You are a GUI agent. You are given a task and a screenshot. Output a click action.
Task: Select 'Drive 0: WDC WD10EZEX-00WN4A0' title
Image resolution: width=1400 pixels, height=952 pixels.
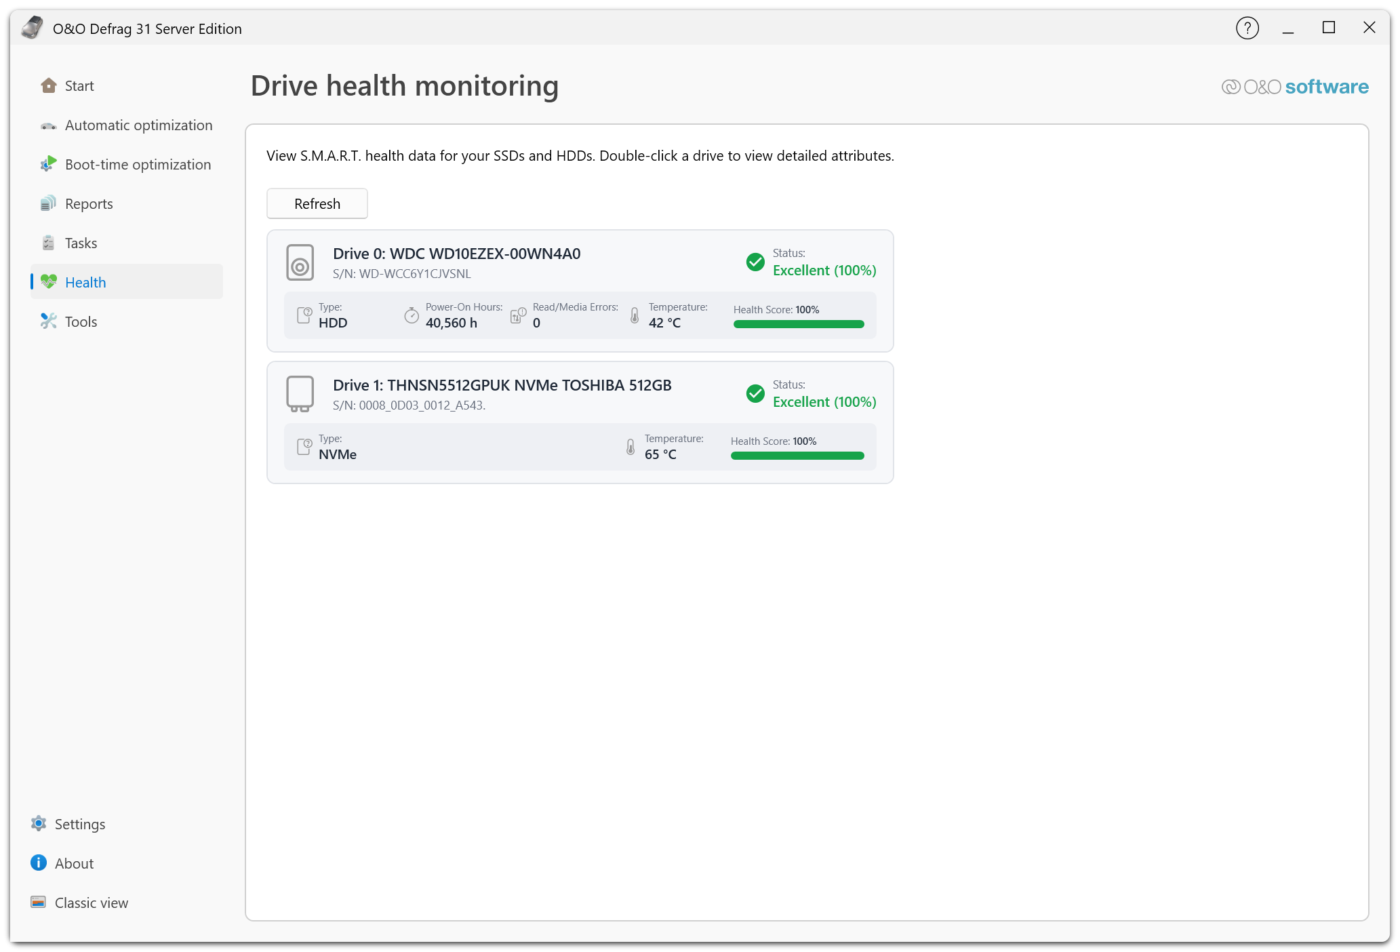pos(457,254)
